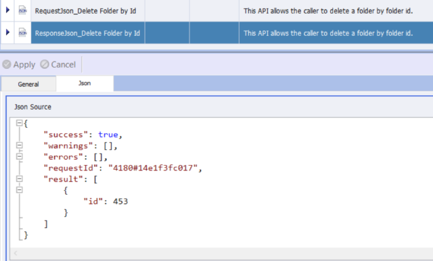Viewport: 433px width, 261px height.
Task: Click the requestId value in Json Source
Action: pyautogui.click(x=153, y=168)
